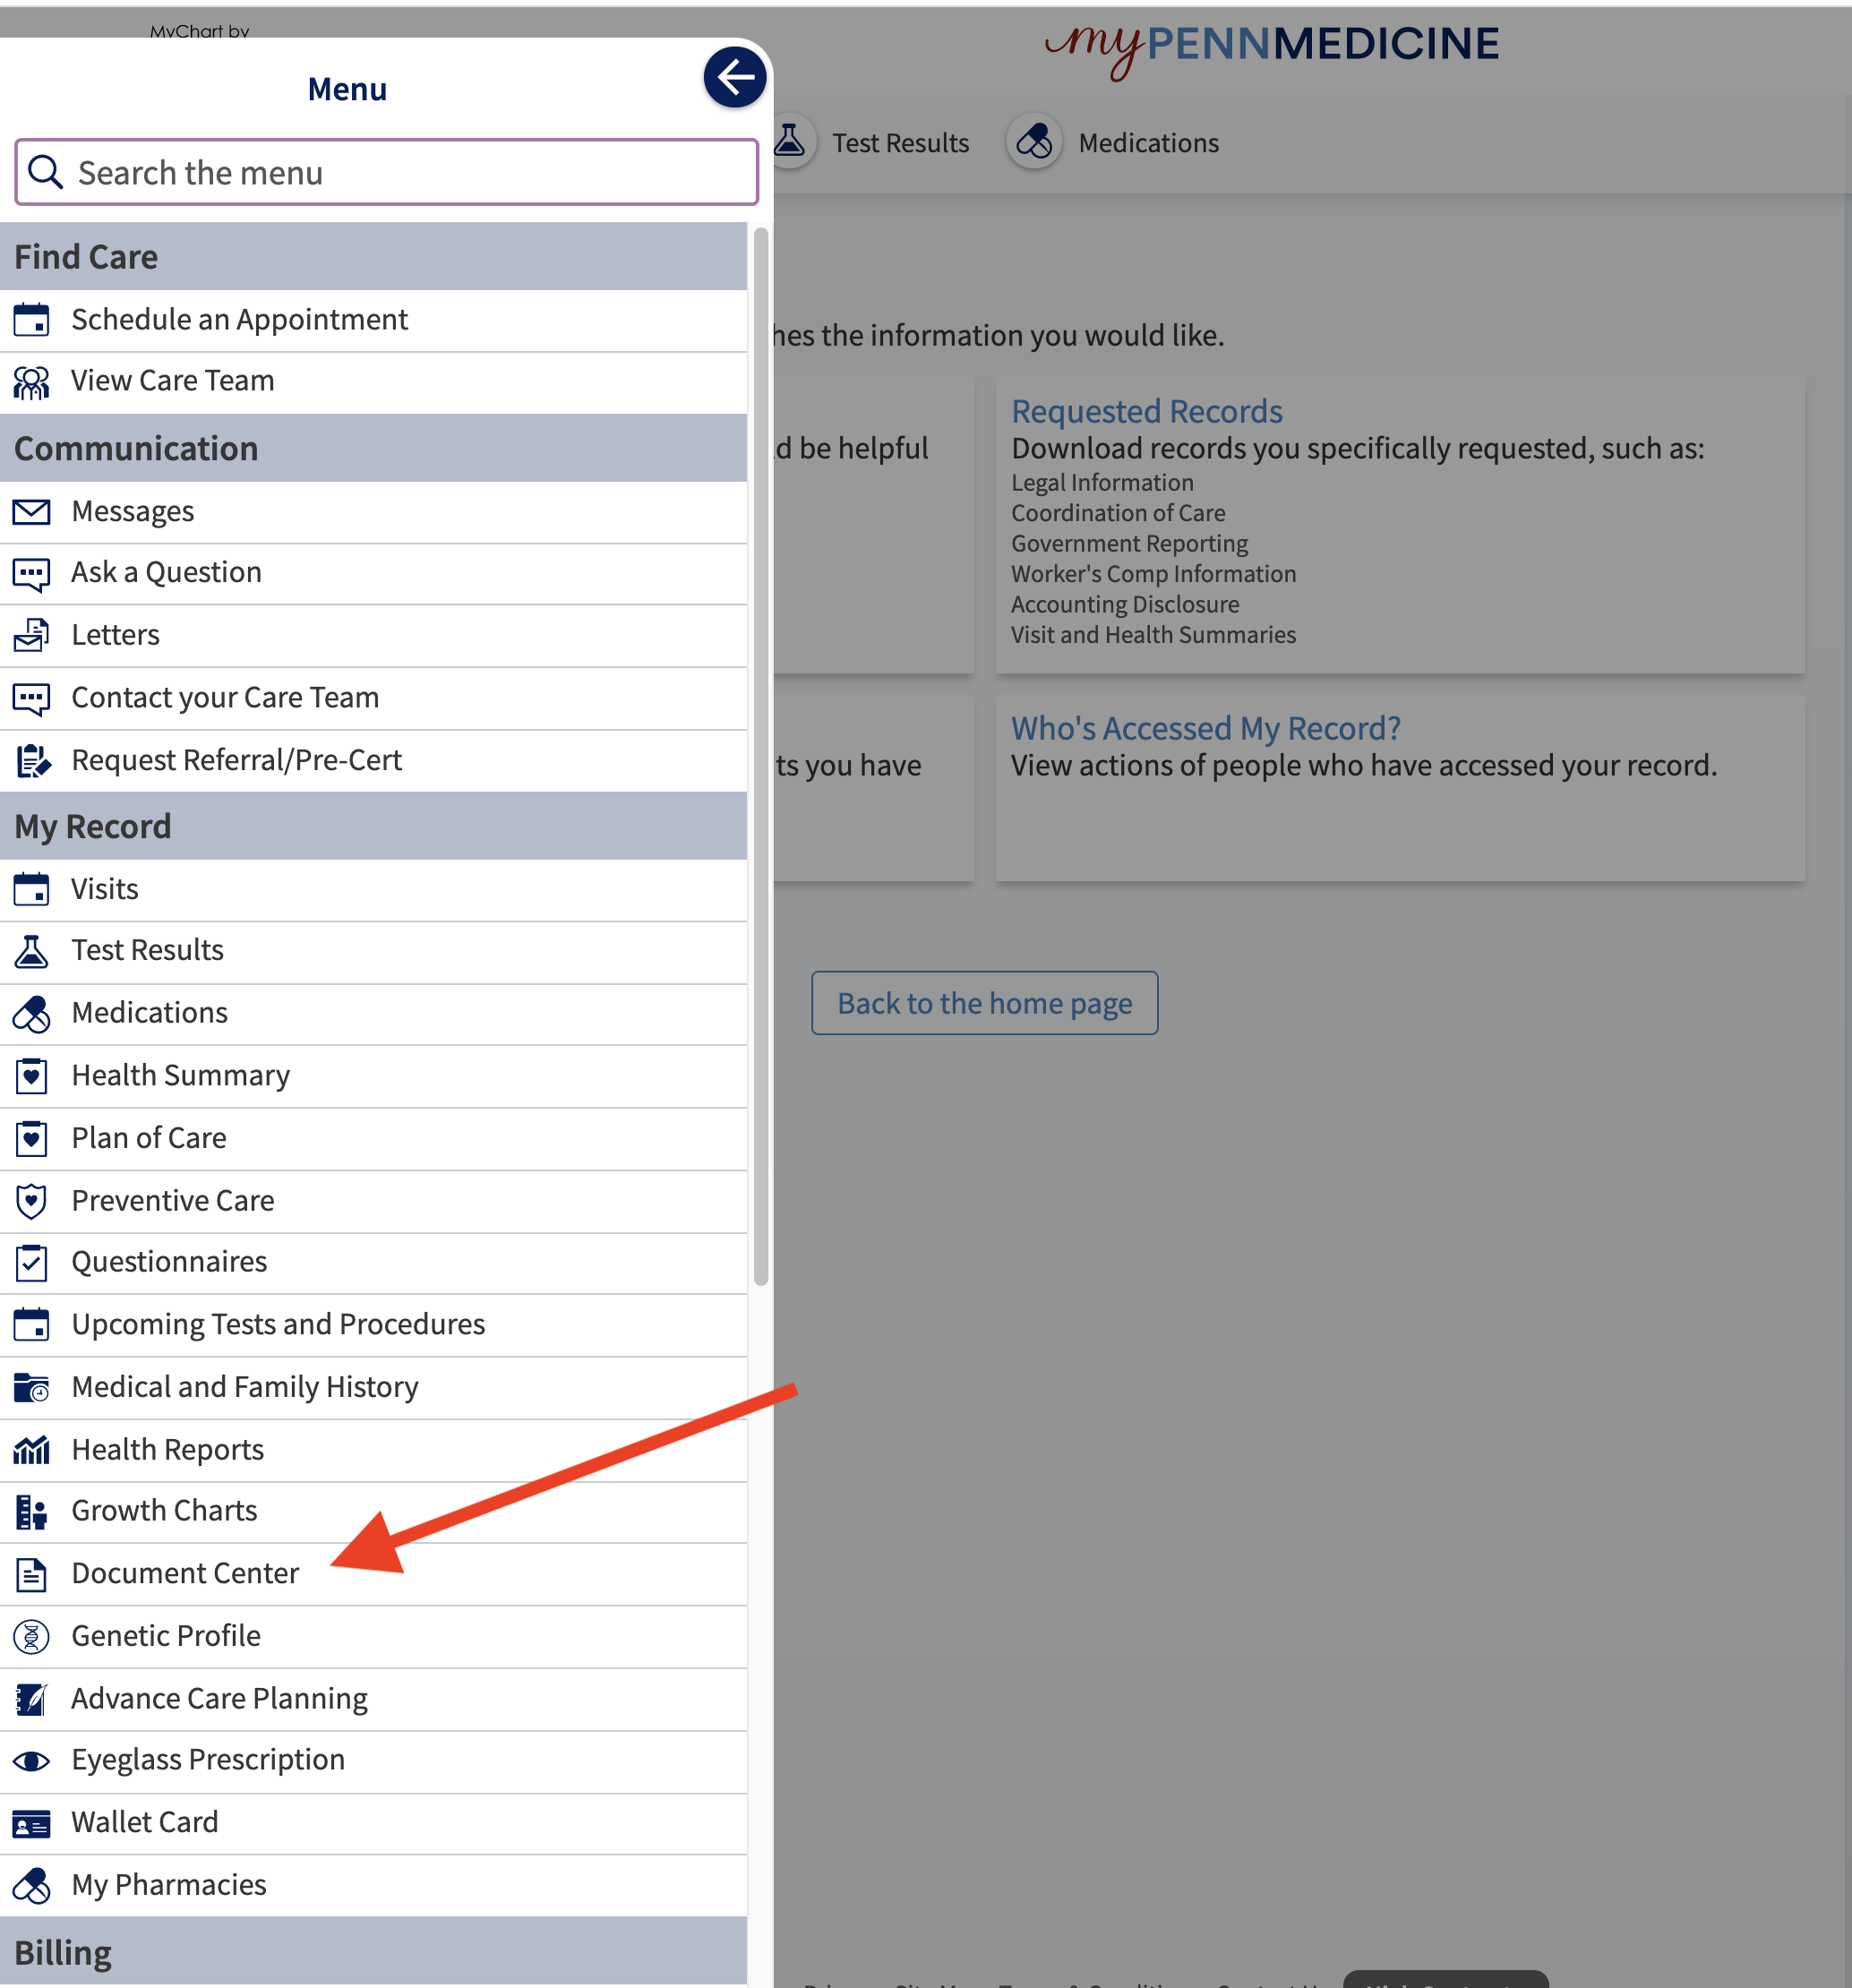
Task: Click the Health Reports chart icon
Action: tap(31, 1450)
